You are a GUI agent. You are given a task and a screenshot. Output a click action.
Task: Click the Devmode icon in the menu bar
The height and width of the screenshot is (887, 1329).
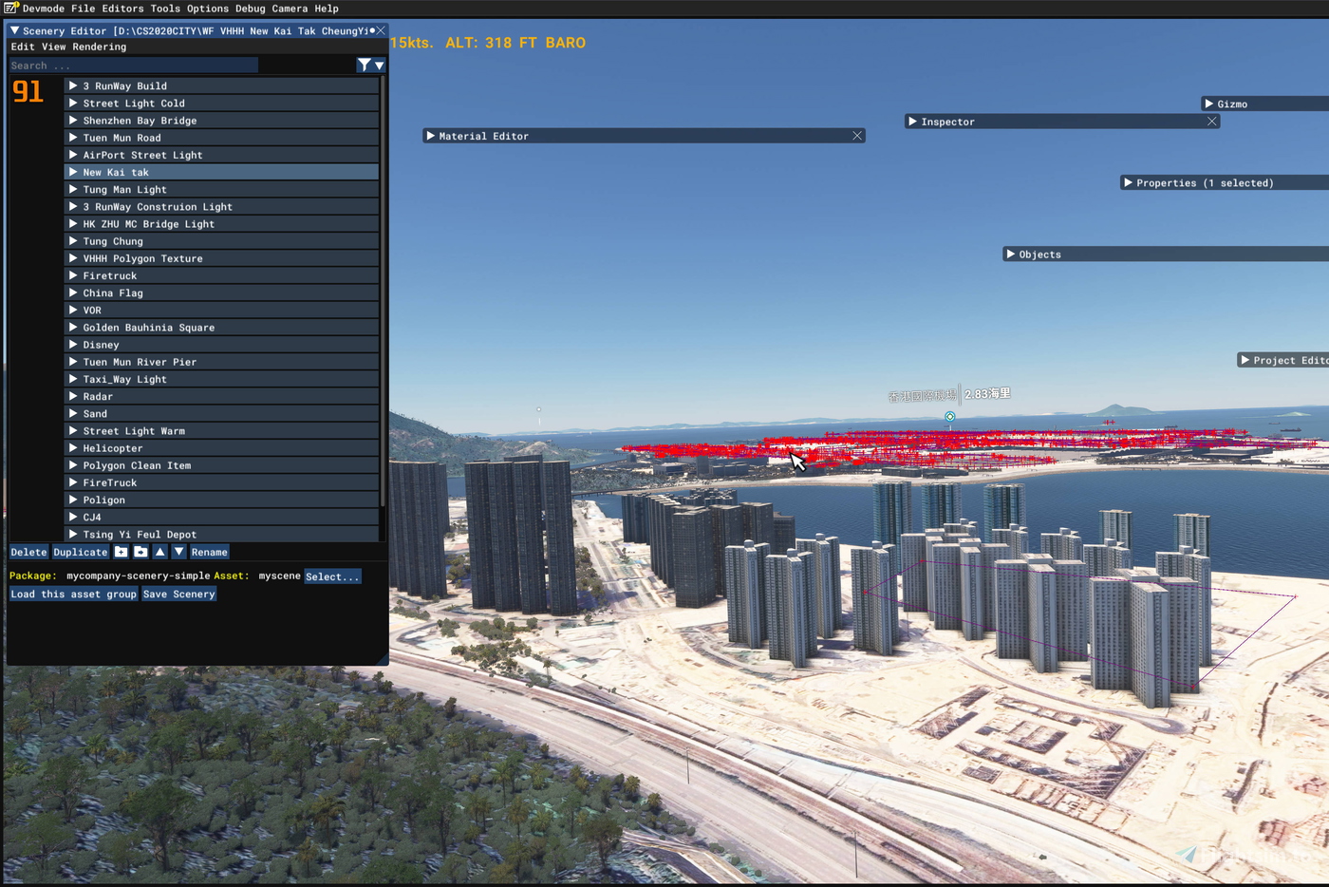tap(10, 9)
